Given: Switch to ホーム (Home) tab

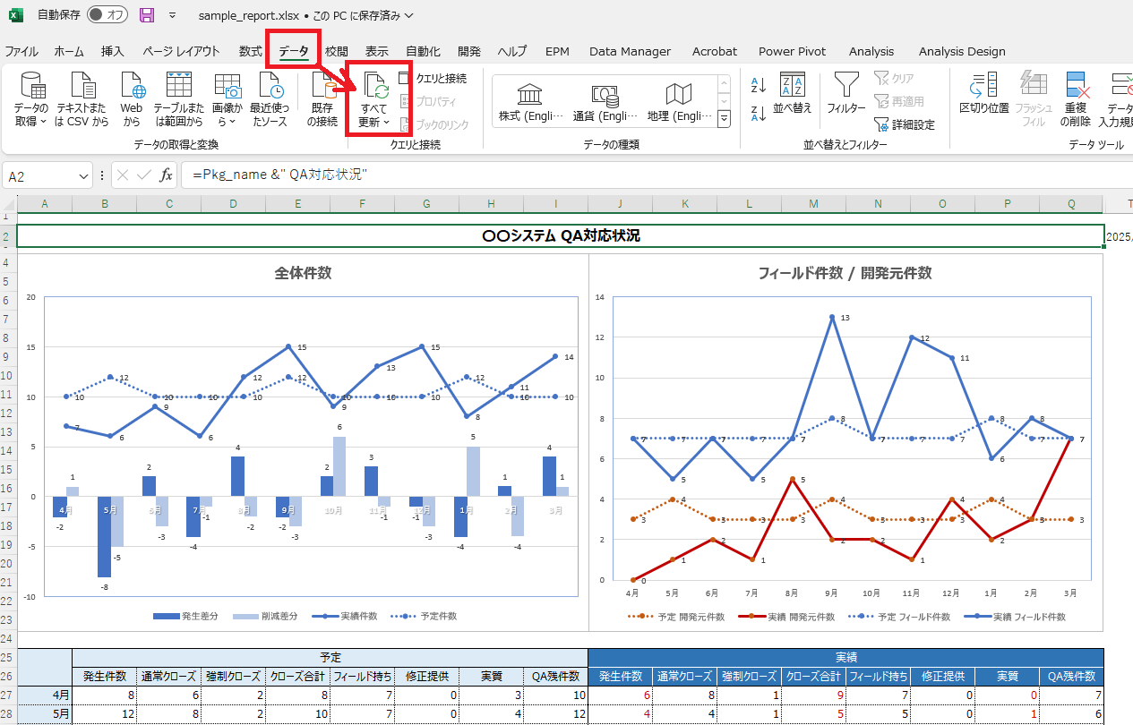Looking at the screenshot, I should (x=69, y=51).
